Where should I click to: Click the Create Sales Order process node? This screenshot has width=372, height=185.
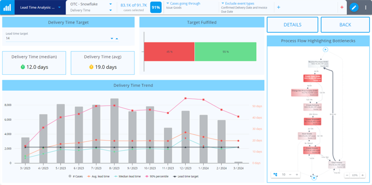tap(312, 79)
